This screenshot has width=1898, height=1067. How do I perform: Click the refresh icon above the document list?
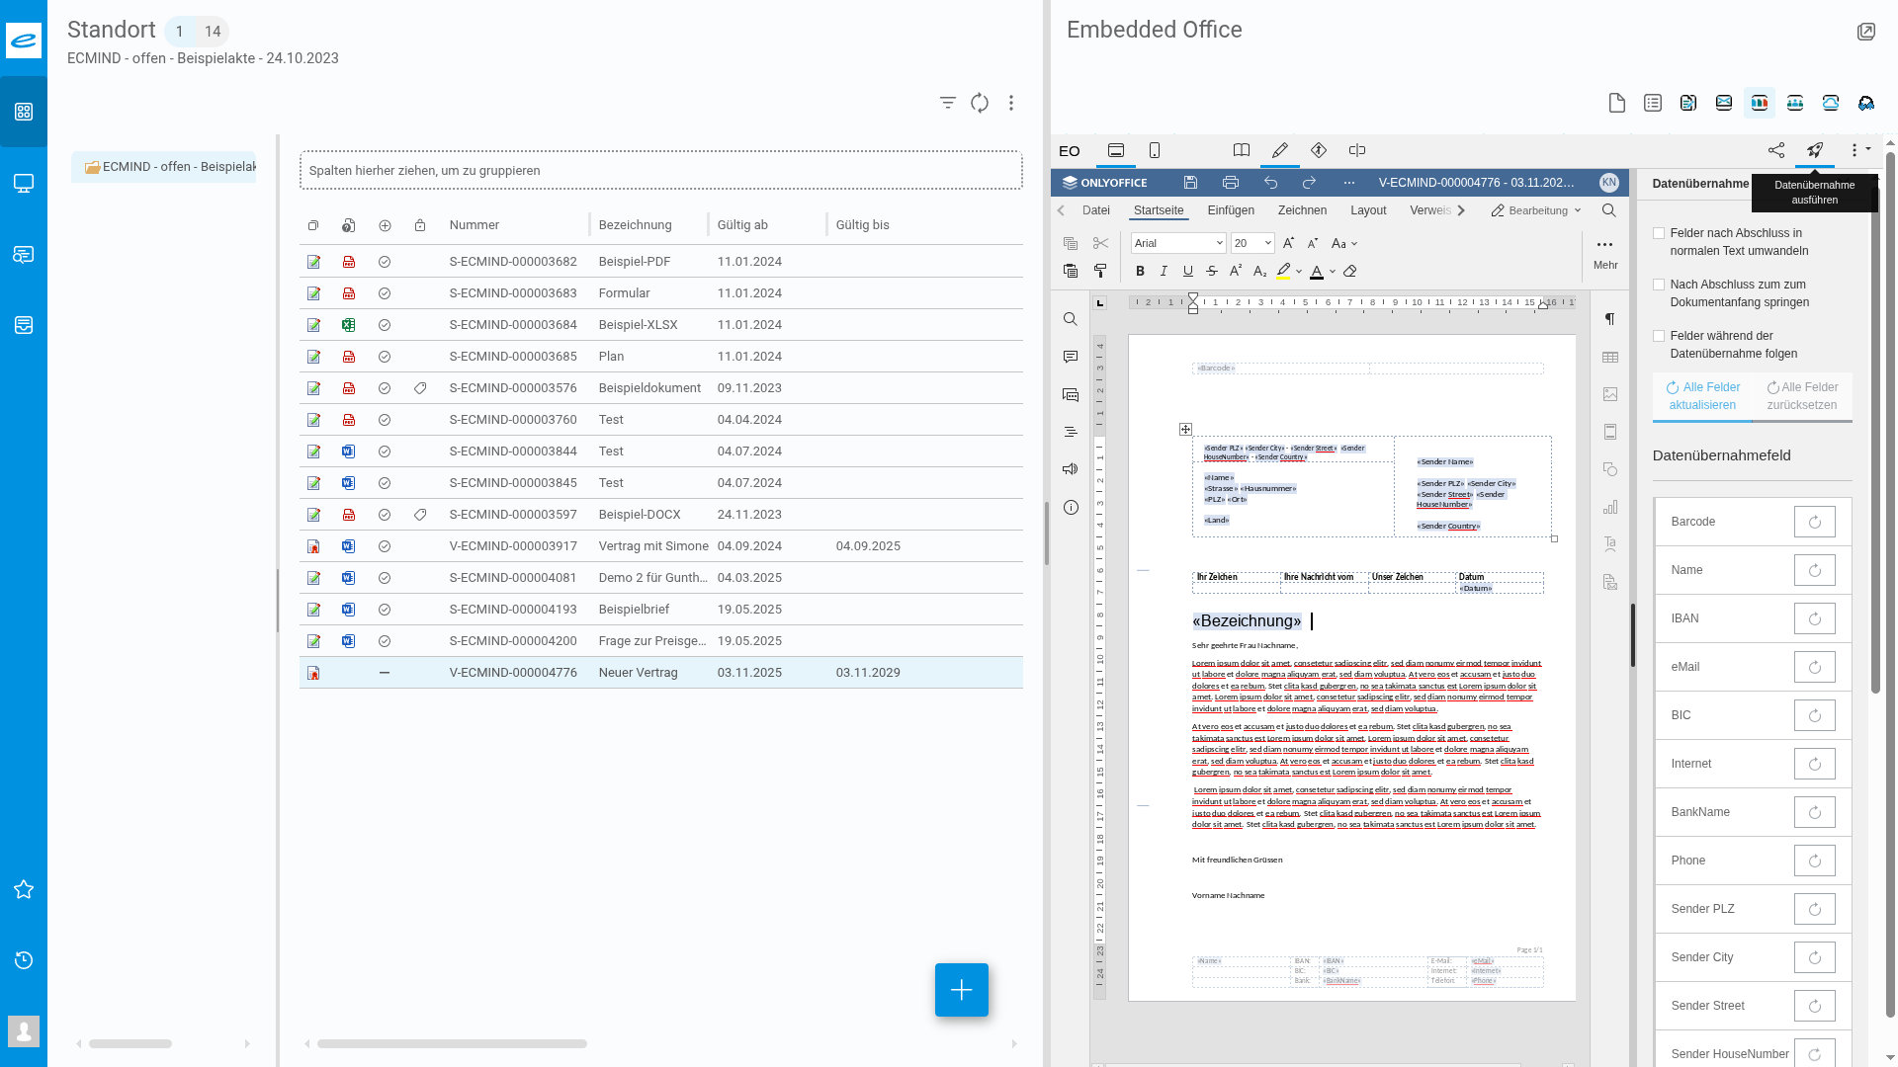point(980,103)
